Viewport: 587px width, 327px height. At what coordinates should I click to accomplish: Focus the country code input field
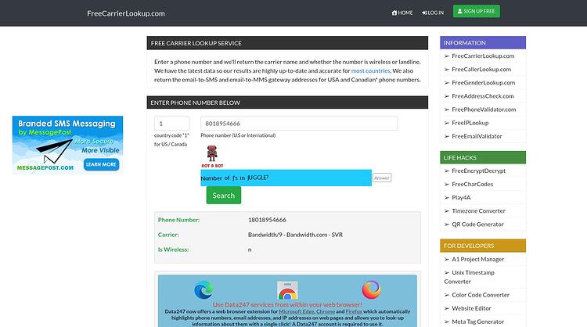[172, 124]
